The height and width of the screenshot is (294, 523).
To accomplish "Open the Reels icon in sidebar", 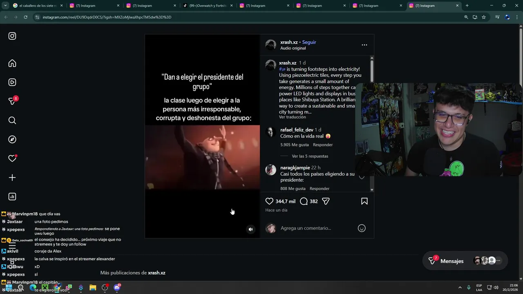I will (x=12, y=82).
